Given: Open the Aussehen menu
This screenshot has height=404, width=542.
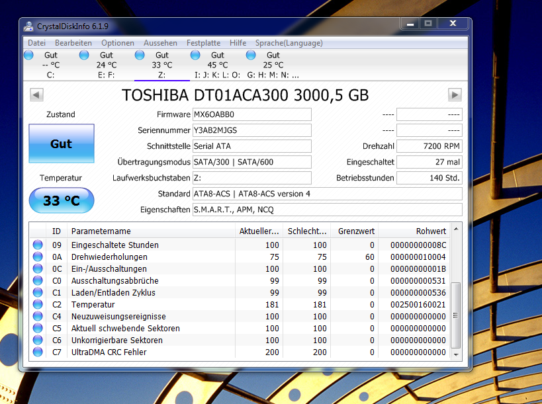Looking at the screenshot, I should coord(160,43).
